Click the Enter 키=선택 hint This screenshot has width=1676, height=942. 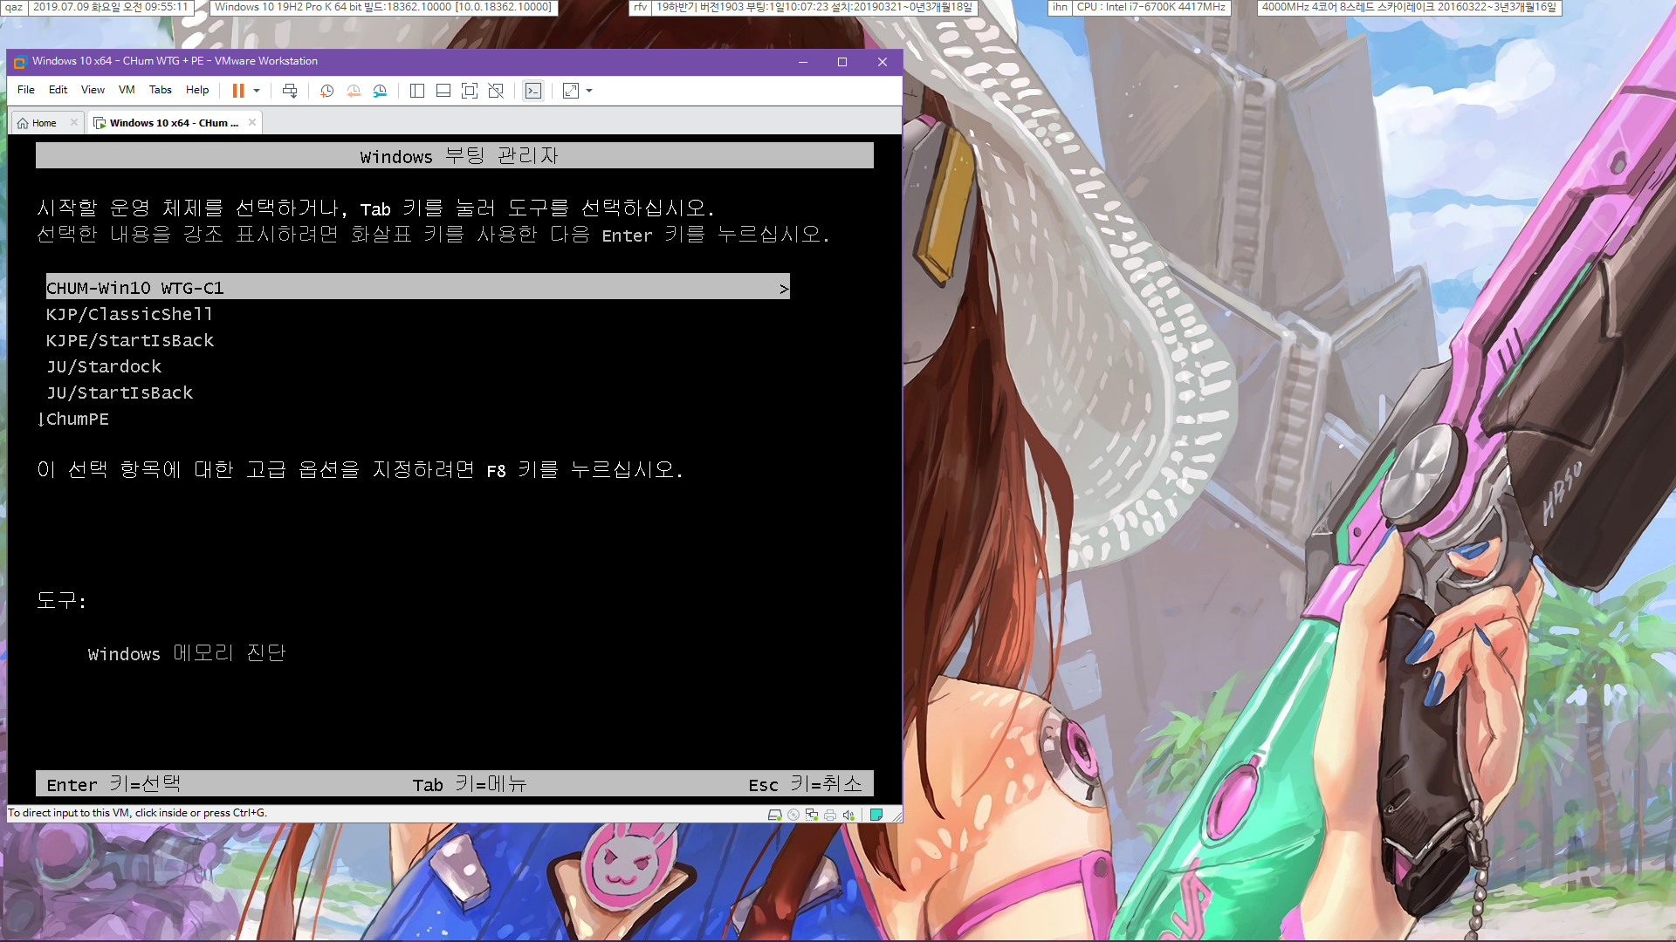pyautogui.click(x=113, y=784)
